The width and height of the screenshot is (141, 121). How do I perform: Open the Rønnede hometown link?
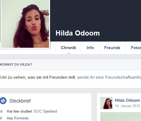(x=21, y=118)
